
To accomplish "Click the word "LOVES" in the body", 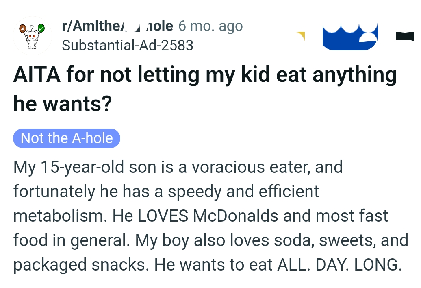I will (163, 216).
